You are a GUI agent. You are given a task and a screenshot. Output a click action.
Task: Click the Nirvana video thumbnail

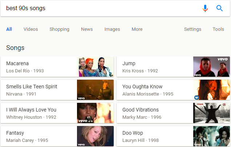click(95, 90)
